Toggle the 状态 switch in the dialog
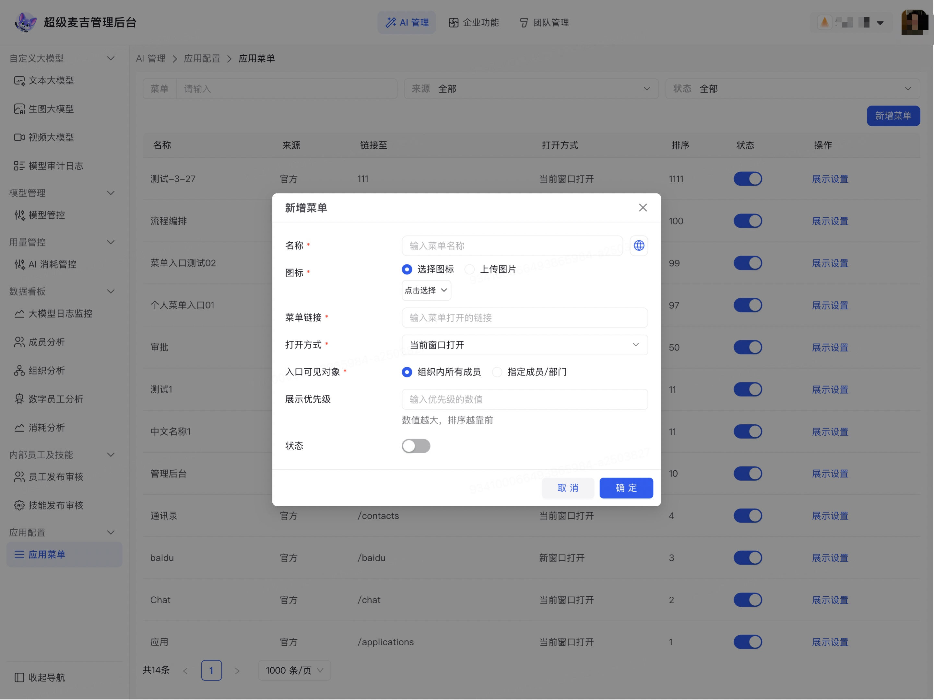This screenshot has height=700, width=934. pos(416,446)
